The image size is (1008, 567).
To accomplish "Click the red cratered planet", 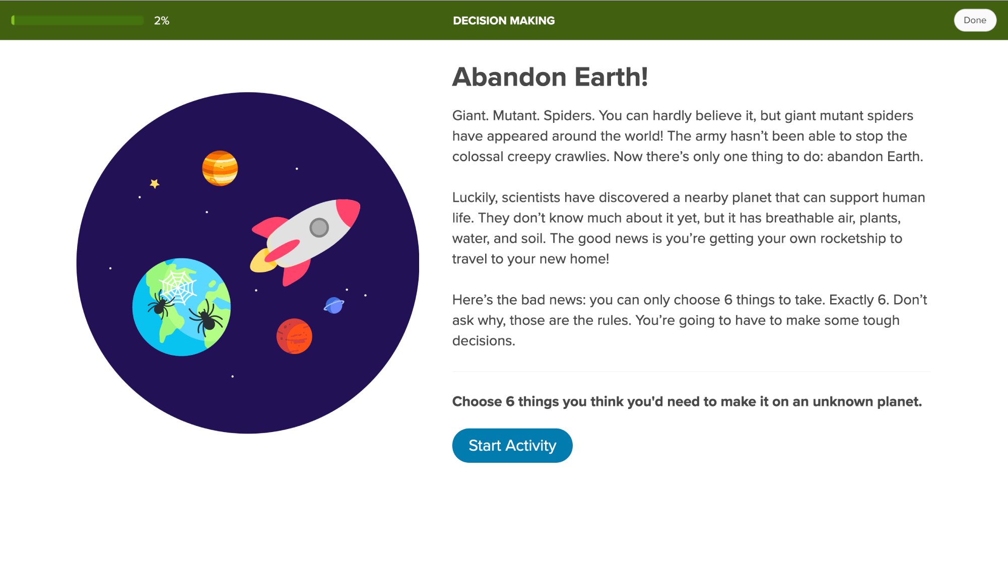I will [294, 336].
